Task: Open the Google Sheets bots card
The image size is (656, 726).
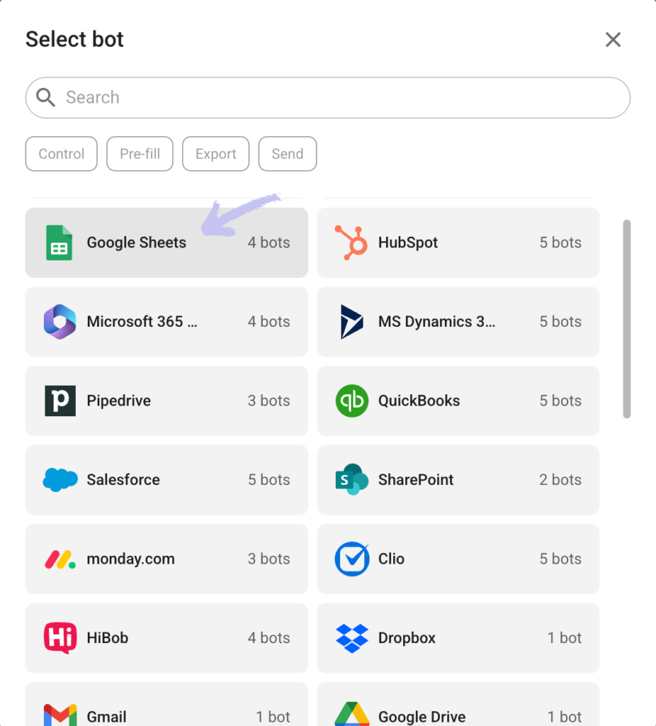Action: [166, 242]
